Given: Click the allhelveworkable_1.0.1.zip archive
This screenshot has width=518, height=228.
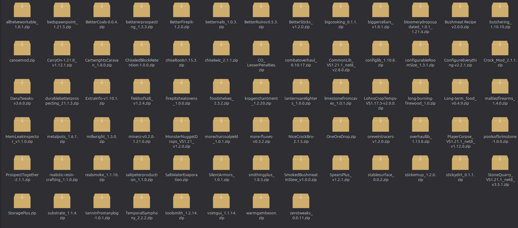Looking at the screenshot, I should click(22, 10).
